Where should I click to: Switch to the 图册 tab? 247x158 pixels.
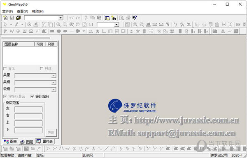[10, 142]
